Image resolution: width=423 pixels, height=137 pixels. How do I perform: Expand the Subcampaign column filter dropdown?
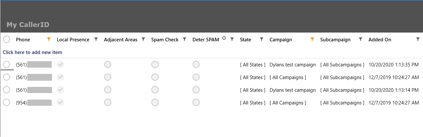tap(360, 39)
